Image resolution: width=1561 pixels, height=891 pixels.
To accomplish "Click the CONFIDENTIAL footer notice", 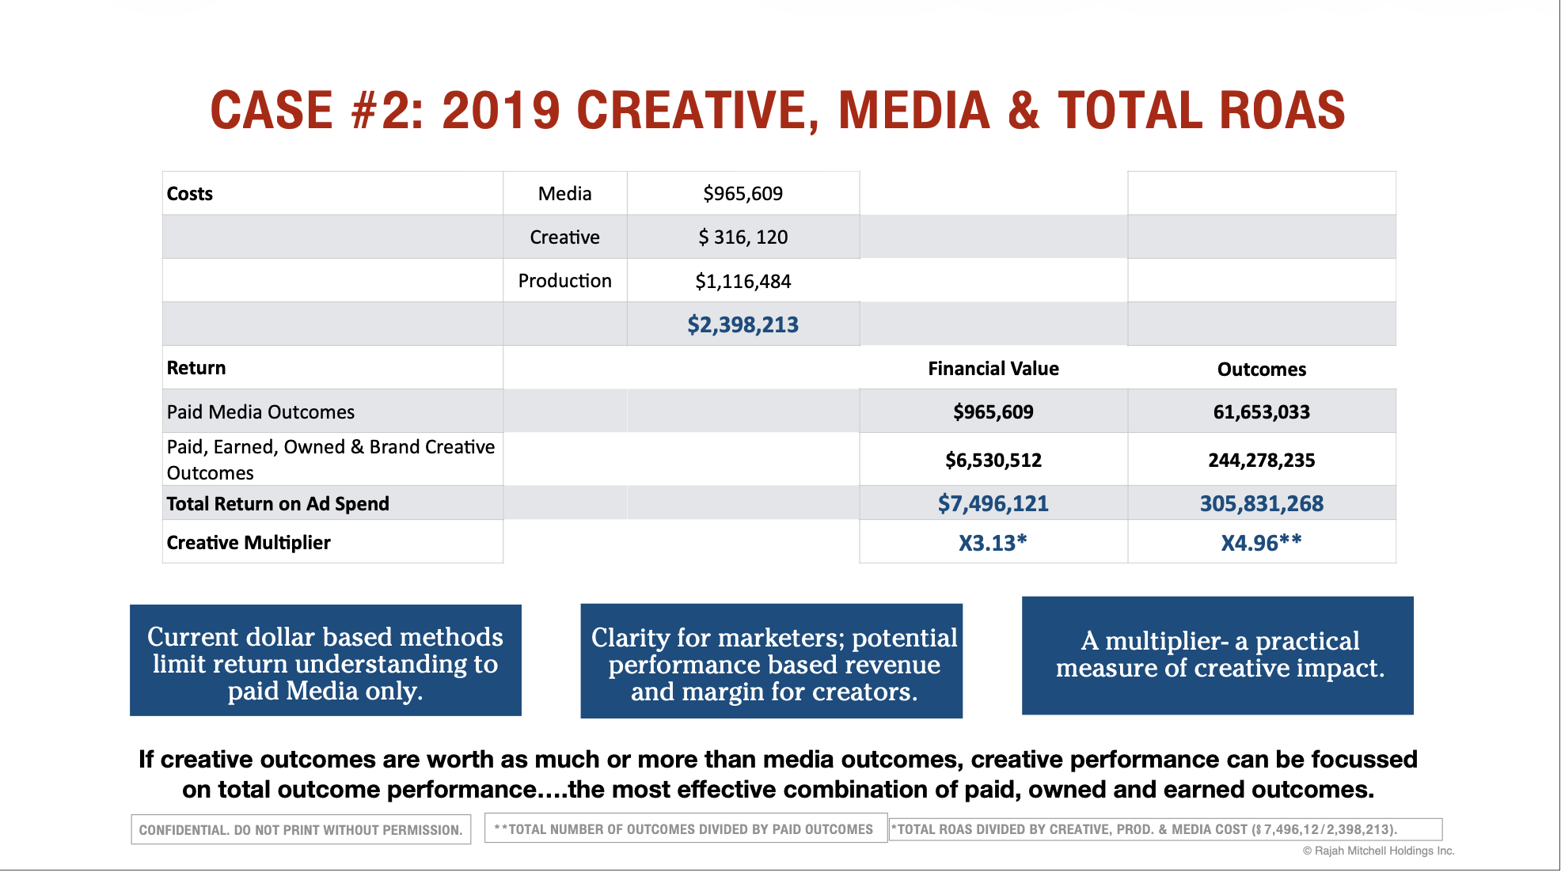I will coord(301,829).
